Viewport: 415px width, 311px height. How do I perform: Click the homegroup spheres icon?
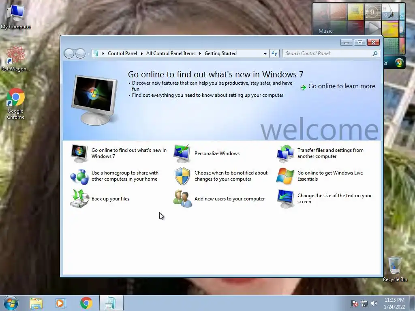pyautogui.click(x=79, y=176)
